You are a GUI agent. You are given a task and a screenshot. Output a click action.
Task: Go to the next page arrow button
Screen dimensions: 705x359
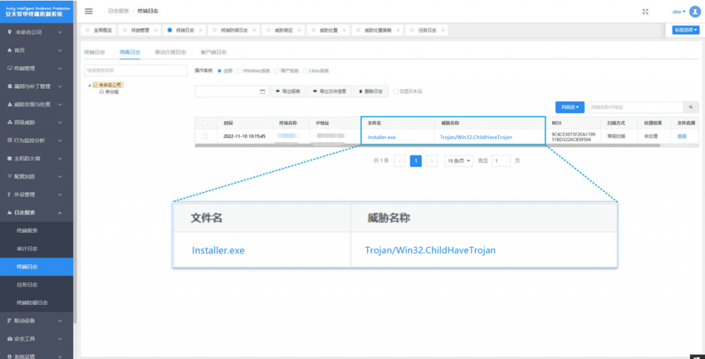[x=432, y=161]
